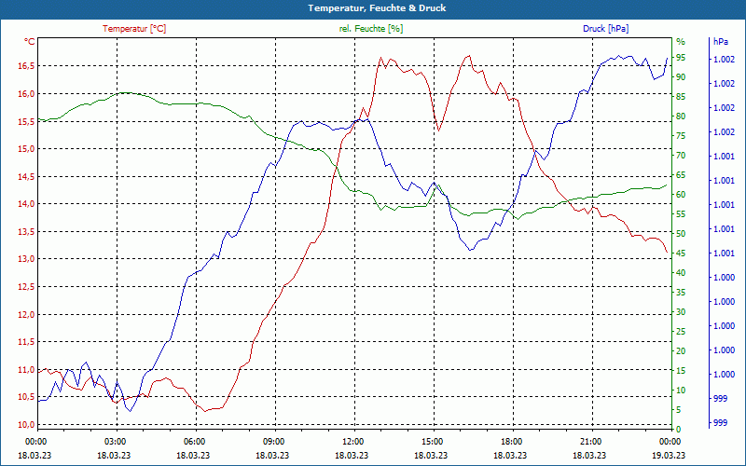Click the '13,0' temperature axis value
Image resolution: width=746 pixels, height=466 pixels.
click(26, 259)
